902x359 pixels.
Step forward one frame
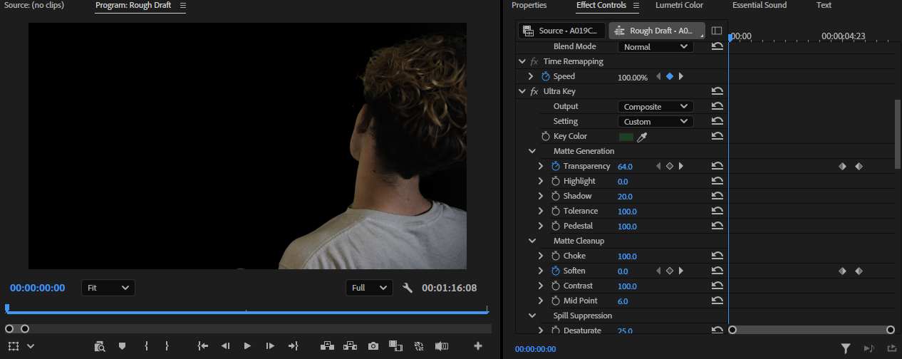click(x=270, y=346)
